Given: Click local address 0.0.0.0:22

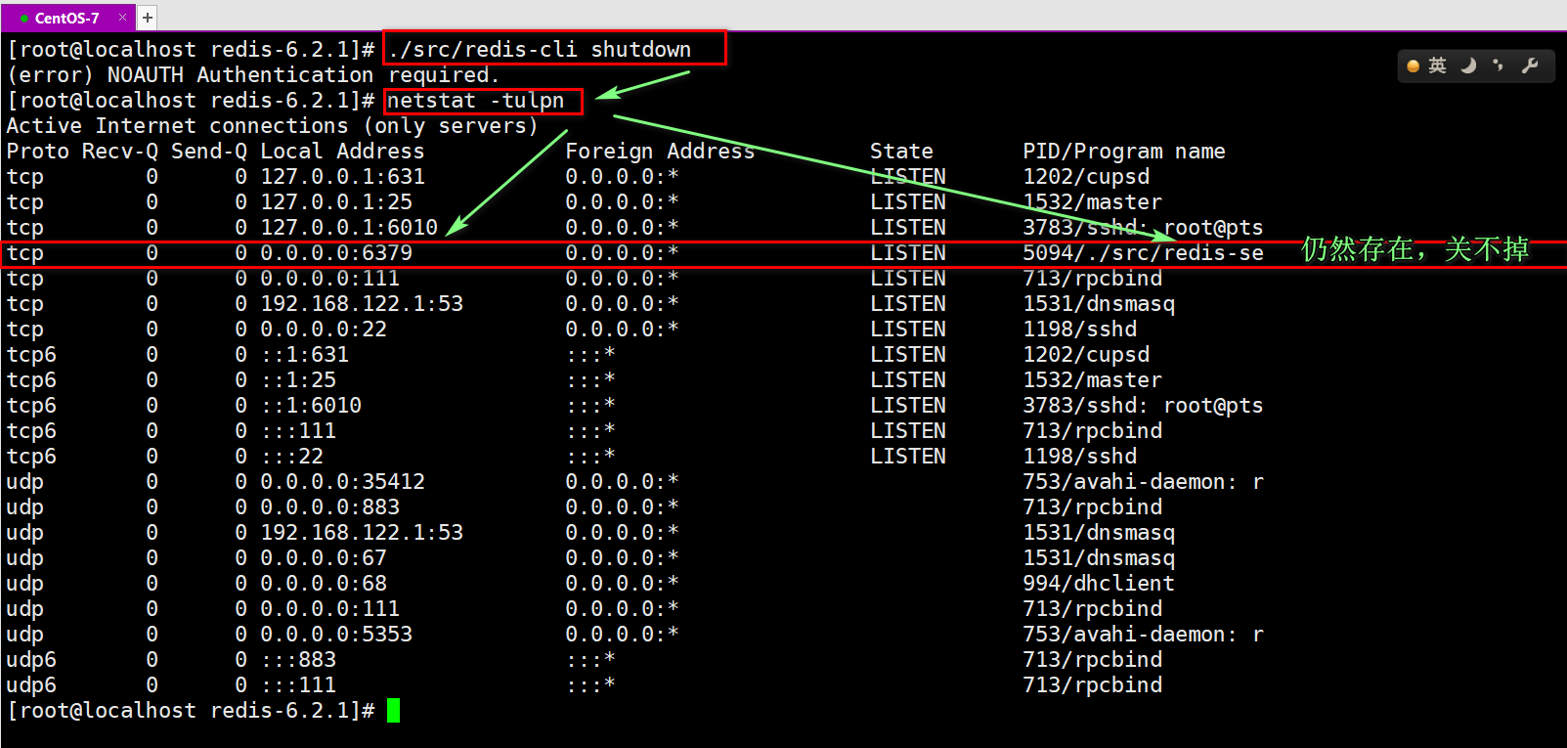Looking at the screenshot, I should pos(324,329).
